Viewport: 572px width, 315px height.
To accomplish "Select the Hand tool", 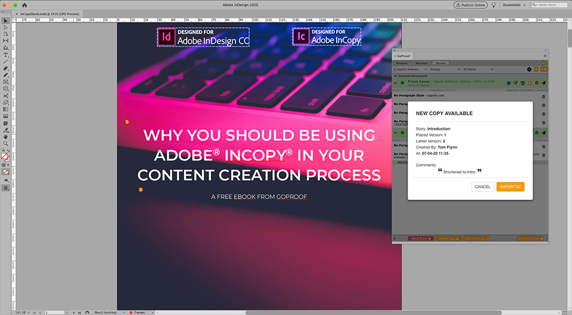I will coord(5,137).
